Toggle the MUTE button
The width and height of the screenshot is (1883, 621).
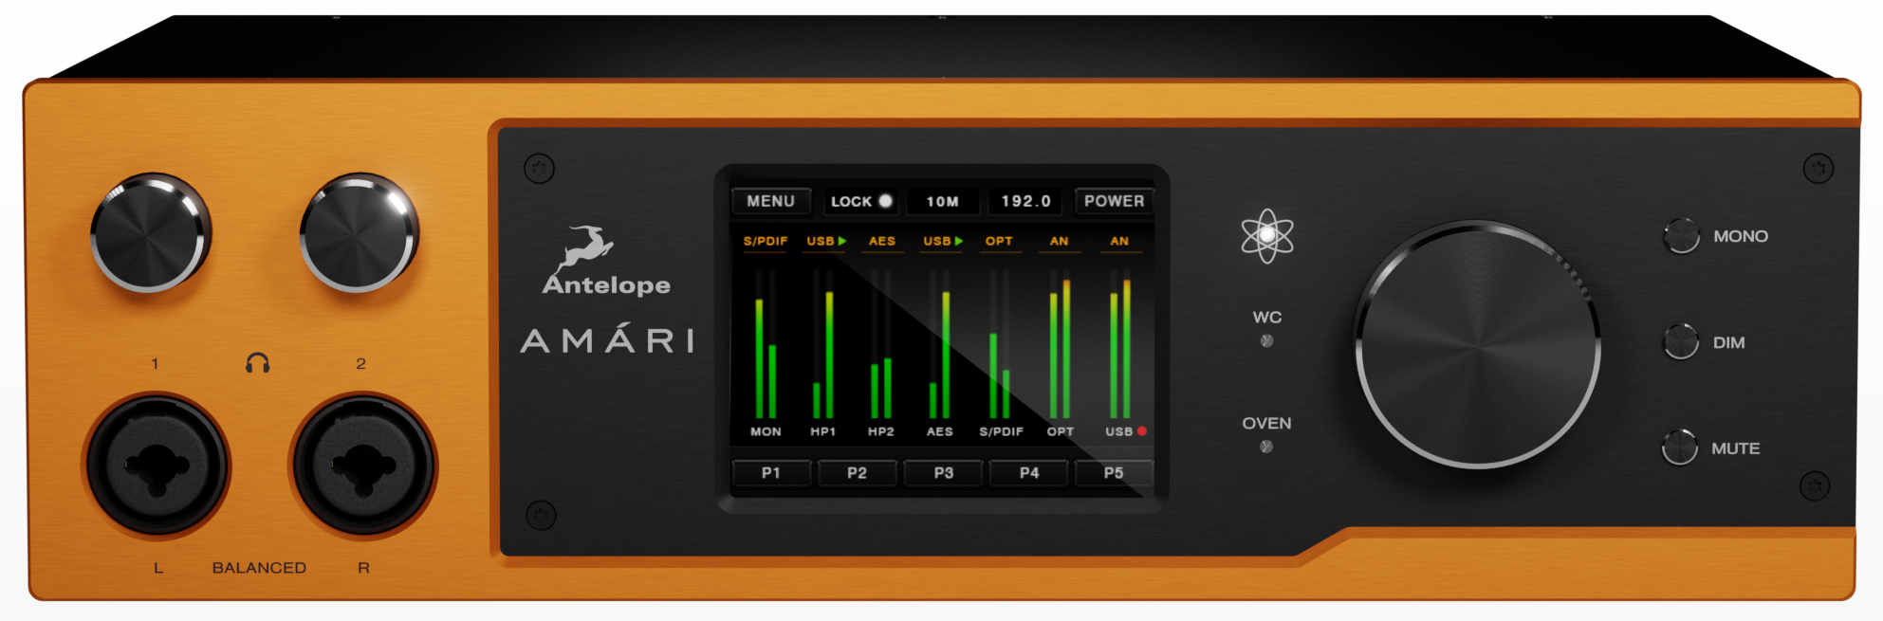[x=1679, y=447]
